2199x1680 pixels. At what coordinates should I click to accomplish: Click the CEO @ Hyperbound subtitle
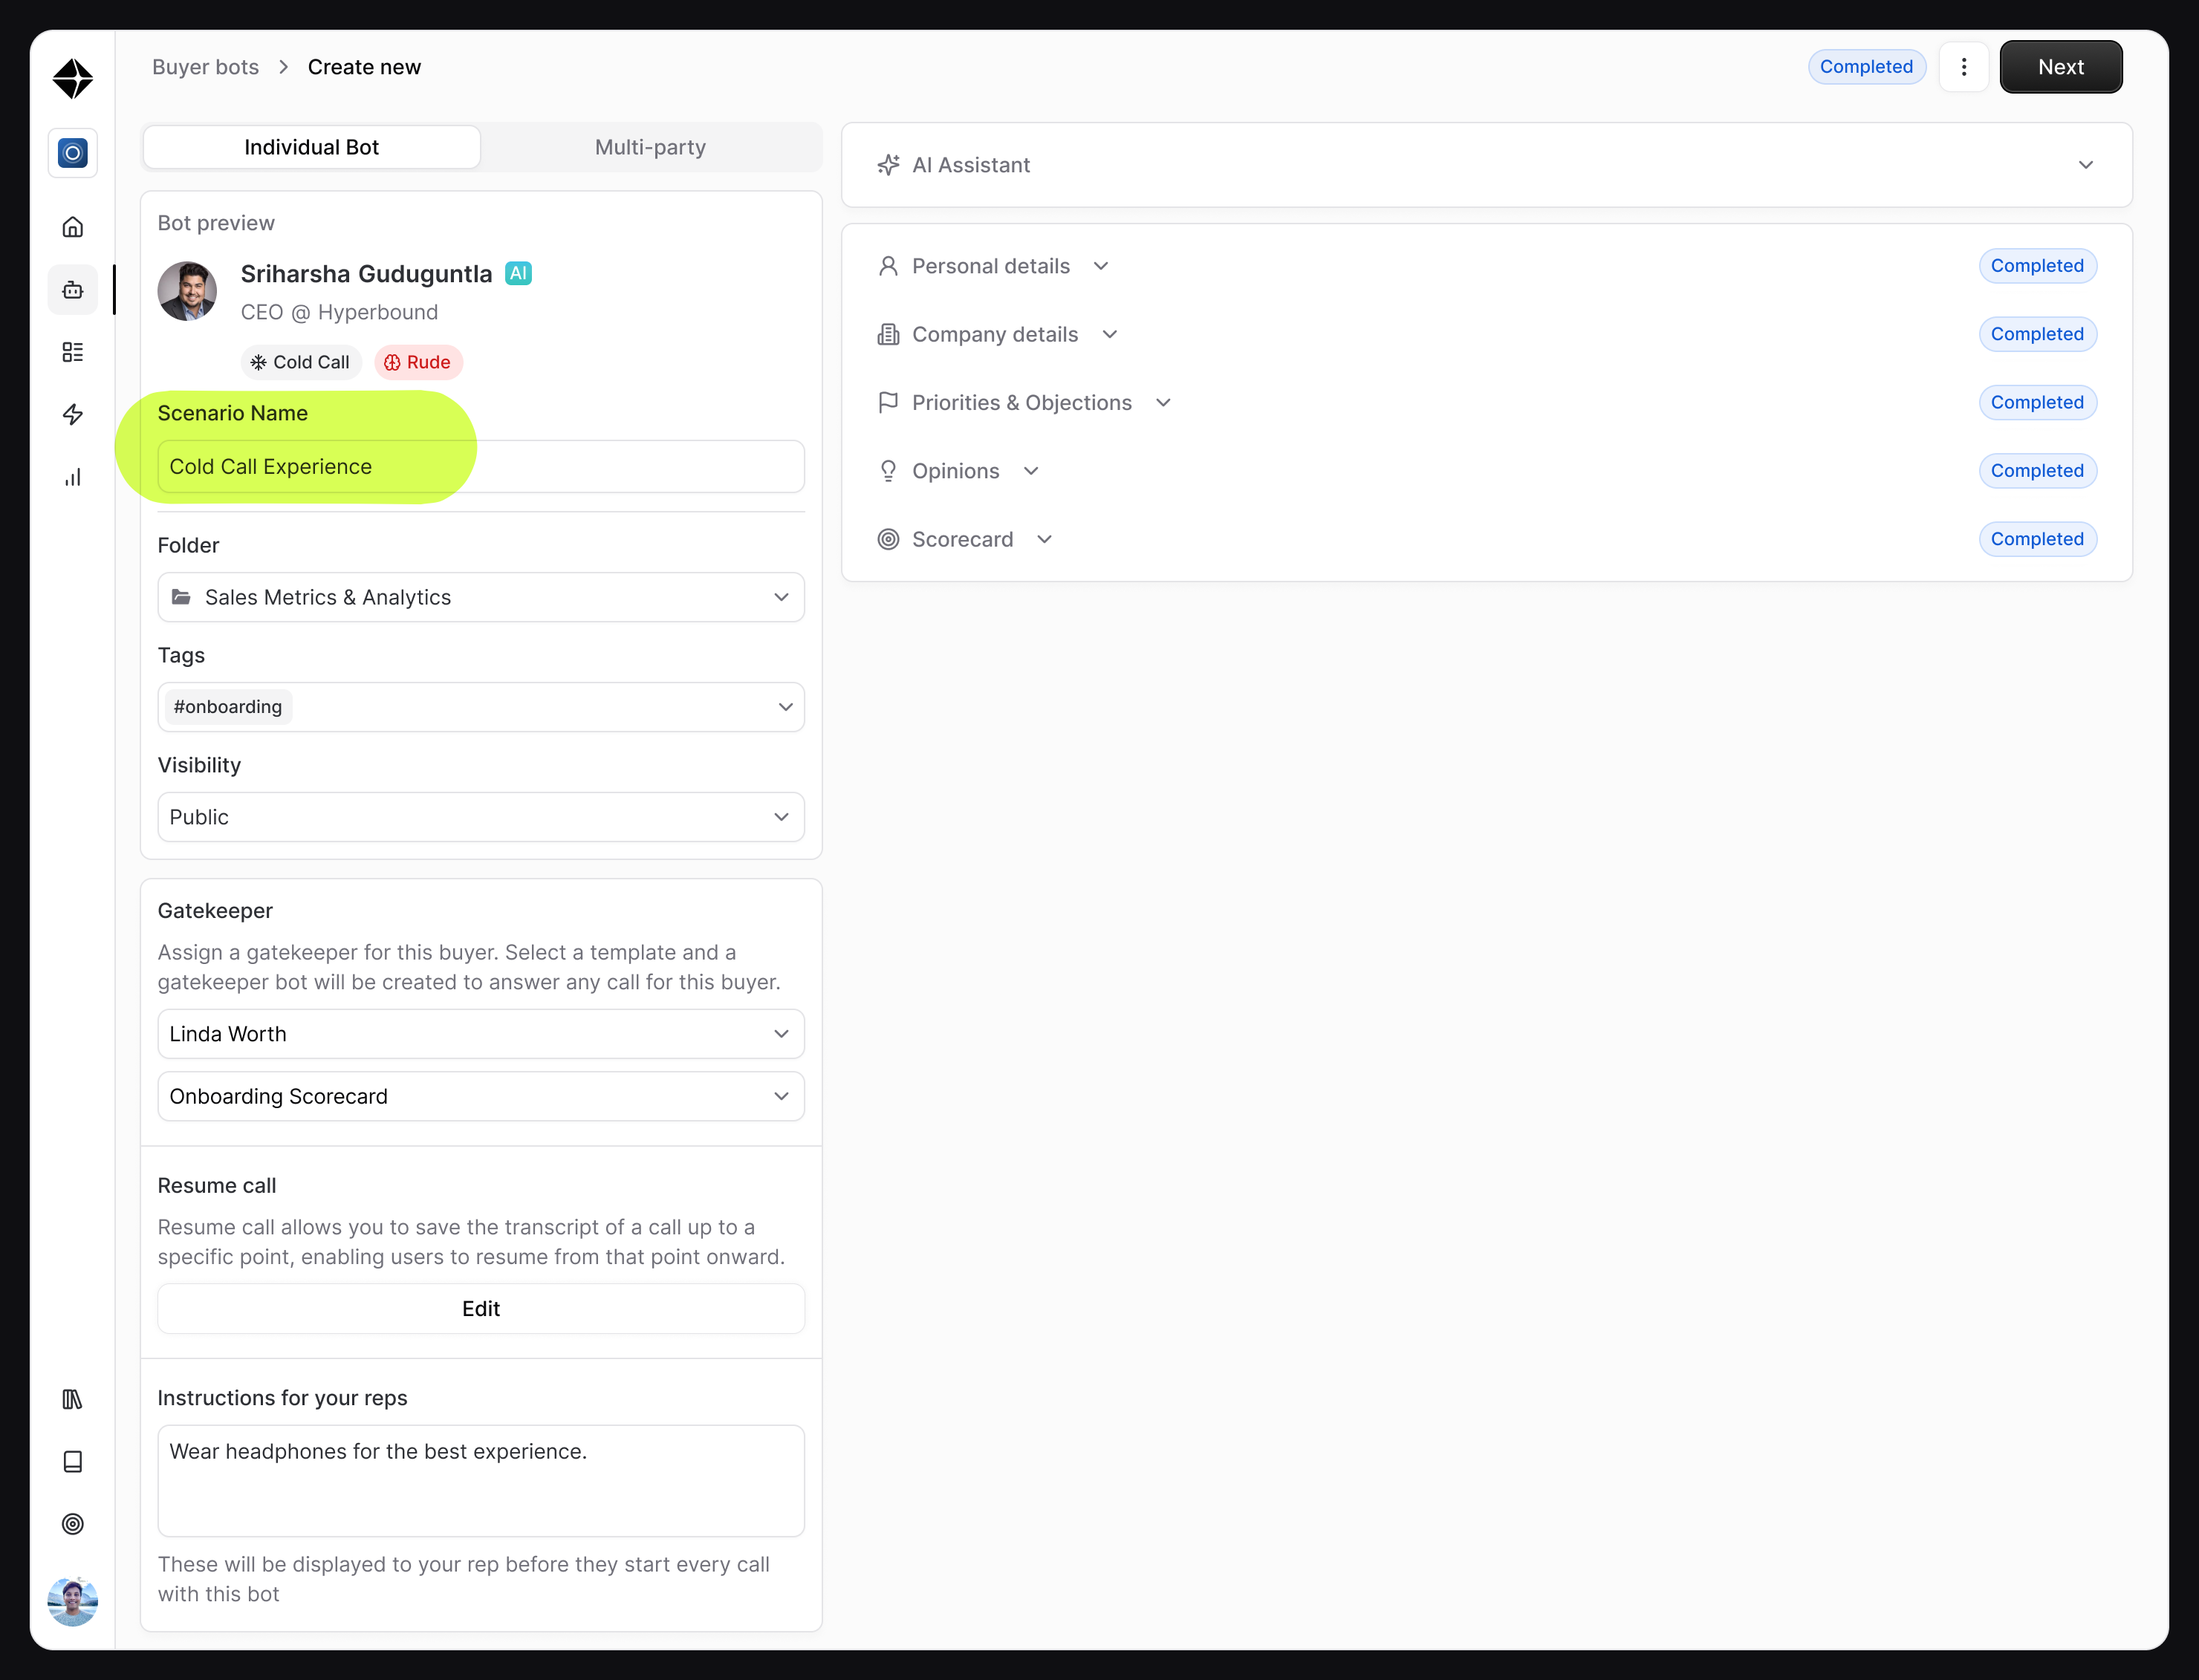coord(339,312)
